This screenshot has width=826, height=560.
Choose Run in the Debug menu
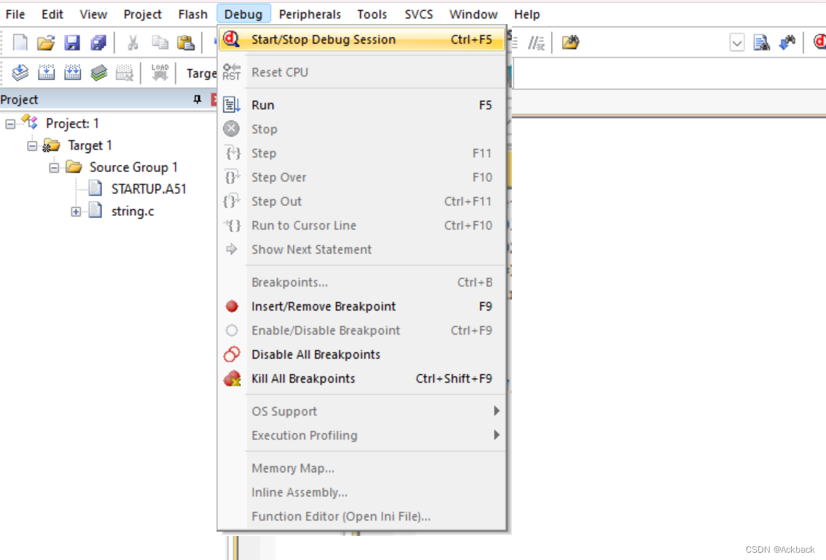coord(362,105)
